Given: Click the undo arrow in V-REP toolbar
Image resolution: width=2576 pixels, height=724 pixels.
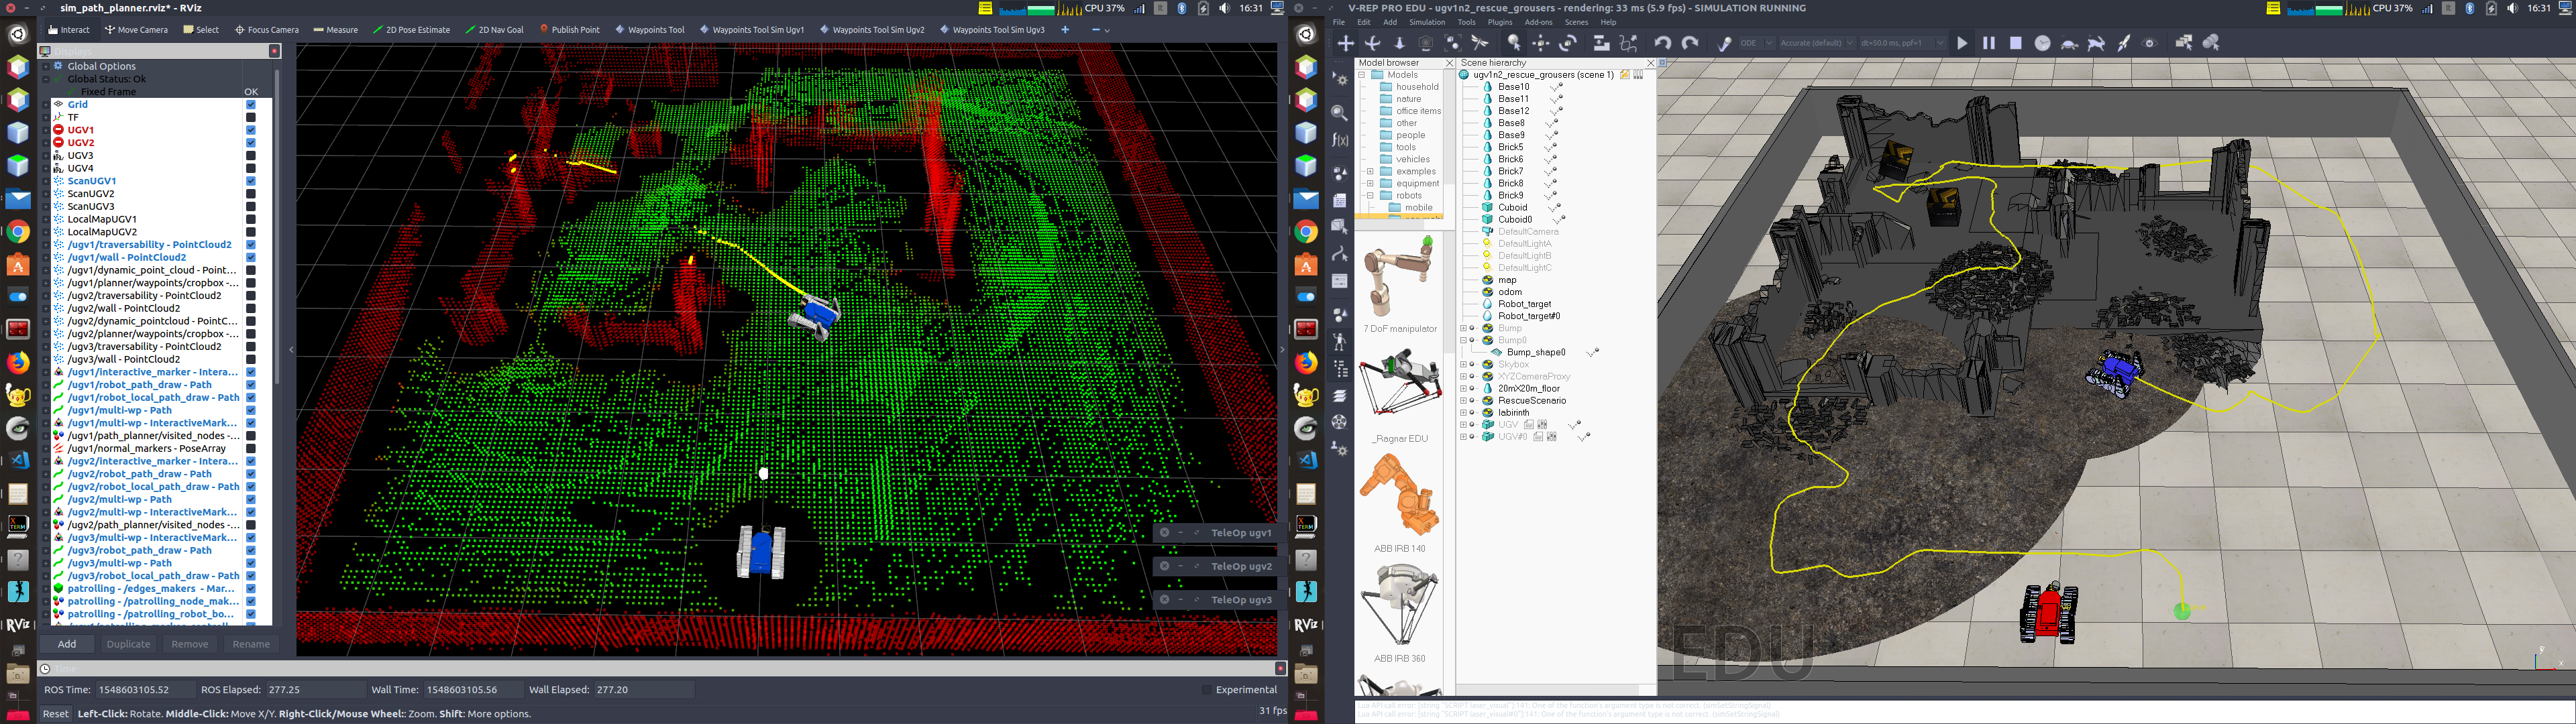Looking at the screenshot, I should [1662, 43].
